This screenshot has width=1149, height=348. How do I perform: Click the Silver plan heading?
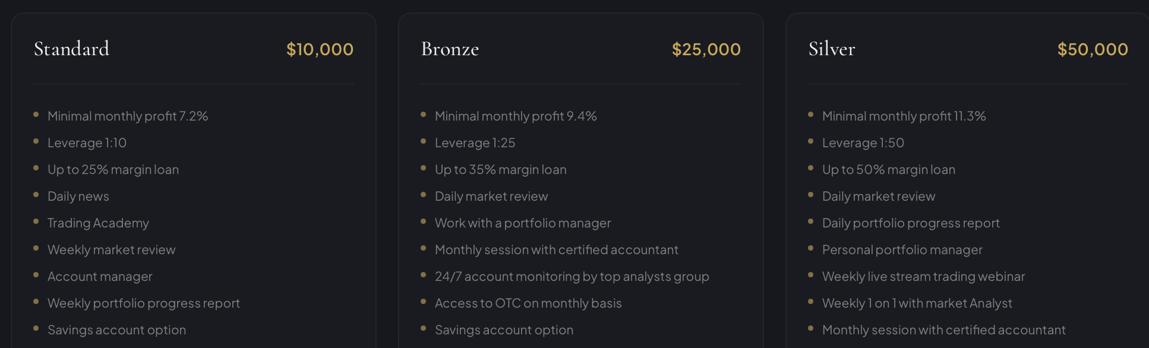[832, 49]
